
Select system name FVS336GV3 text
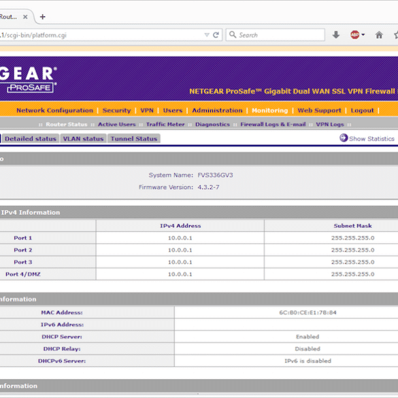coord(215,175)
